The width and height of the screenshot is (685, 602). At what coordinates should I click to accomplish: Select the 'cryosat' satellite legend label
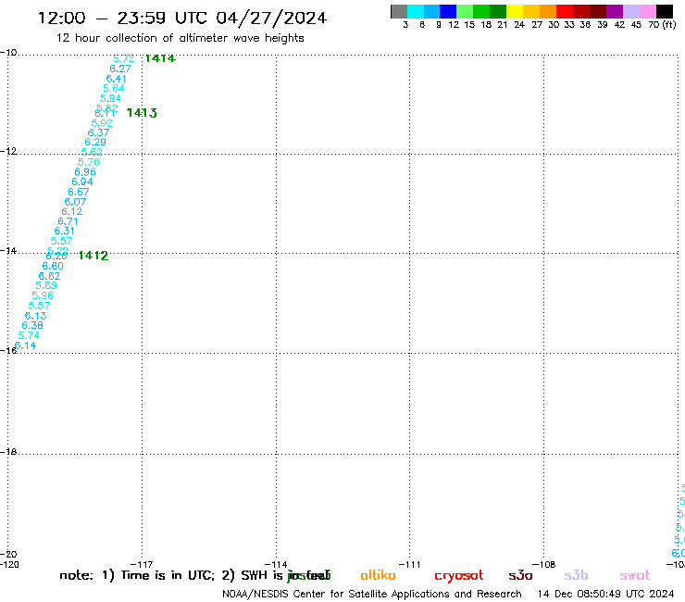(x=459, y=576)
